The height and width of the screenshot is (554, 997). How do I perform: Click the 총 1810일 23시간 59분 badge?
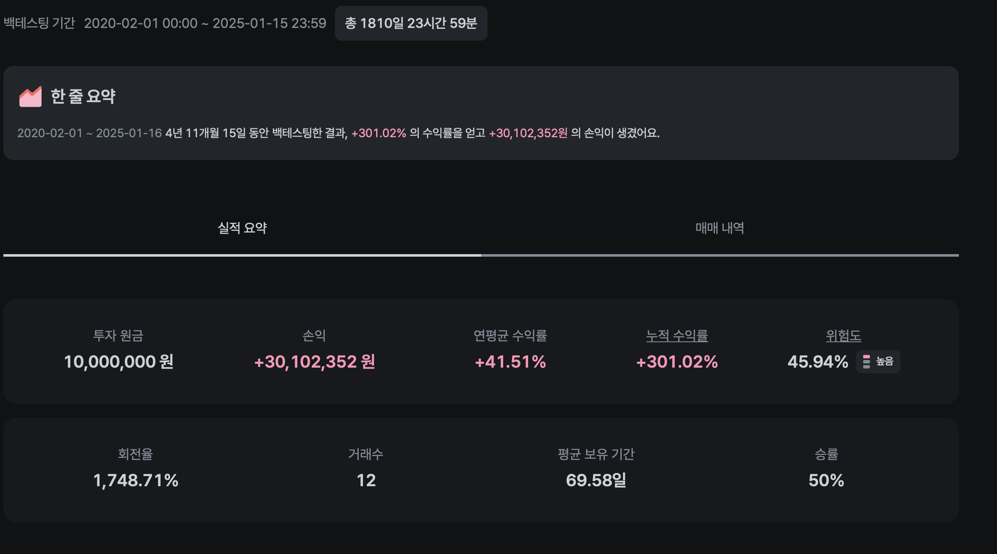point(411,23)
